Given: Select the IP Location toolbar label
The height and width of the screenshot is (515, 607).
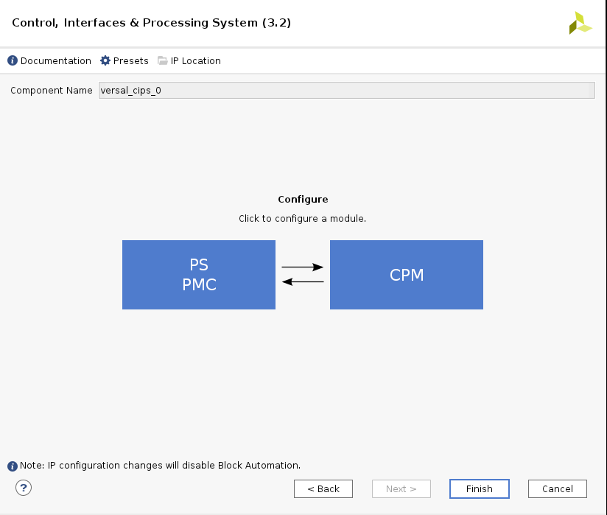Looking at the screenshot, I should coord(196,61).
